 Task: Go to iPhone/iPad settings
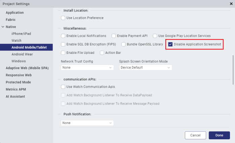(21, 34)
